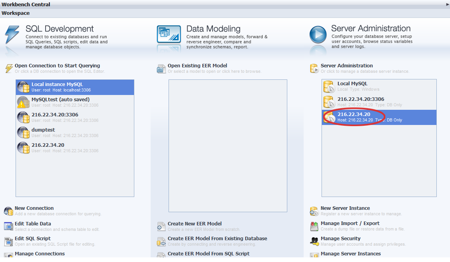Click the MySQLtest warning connection icon

[23, 102]
